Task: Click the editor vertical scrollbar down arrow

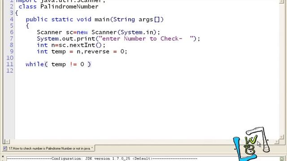Action: (x=282, y=137)
